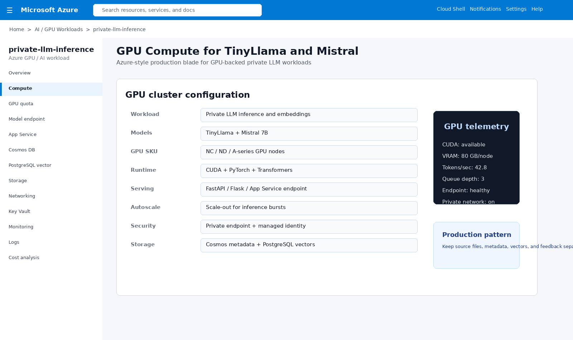Image resolution: width=573 pixels, height=340 pixels.
Task: Click the Microsoft Azure logo text
Action: tap(49, 10)
